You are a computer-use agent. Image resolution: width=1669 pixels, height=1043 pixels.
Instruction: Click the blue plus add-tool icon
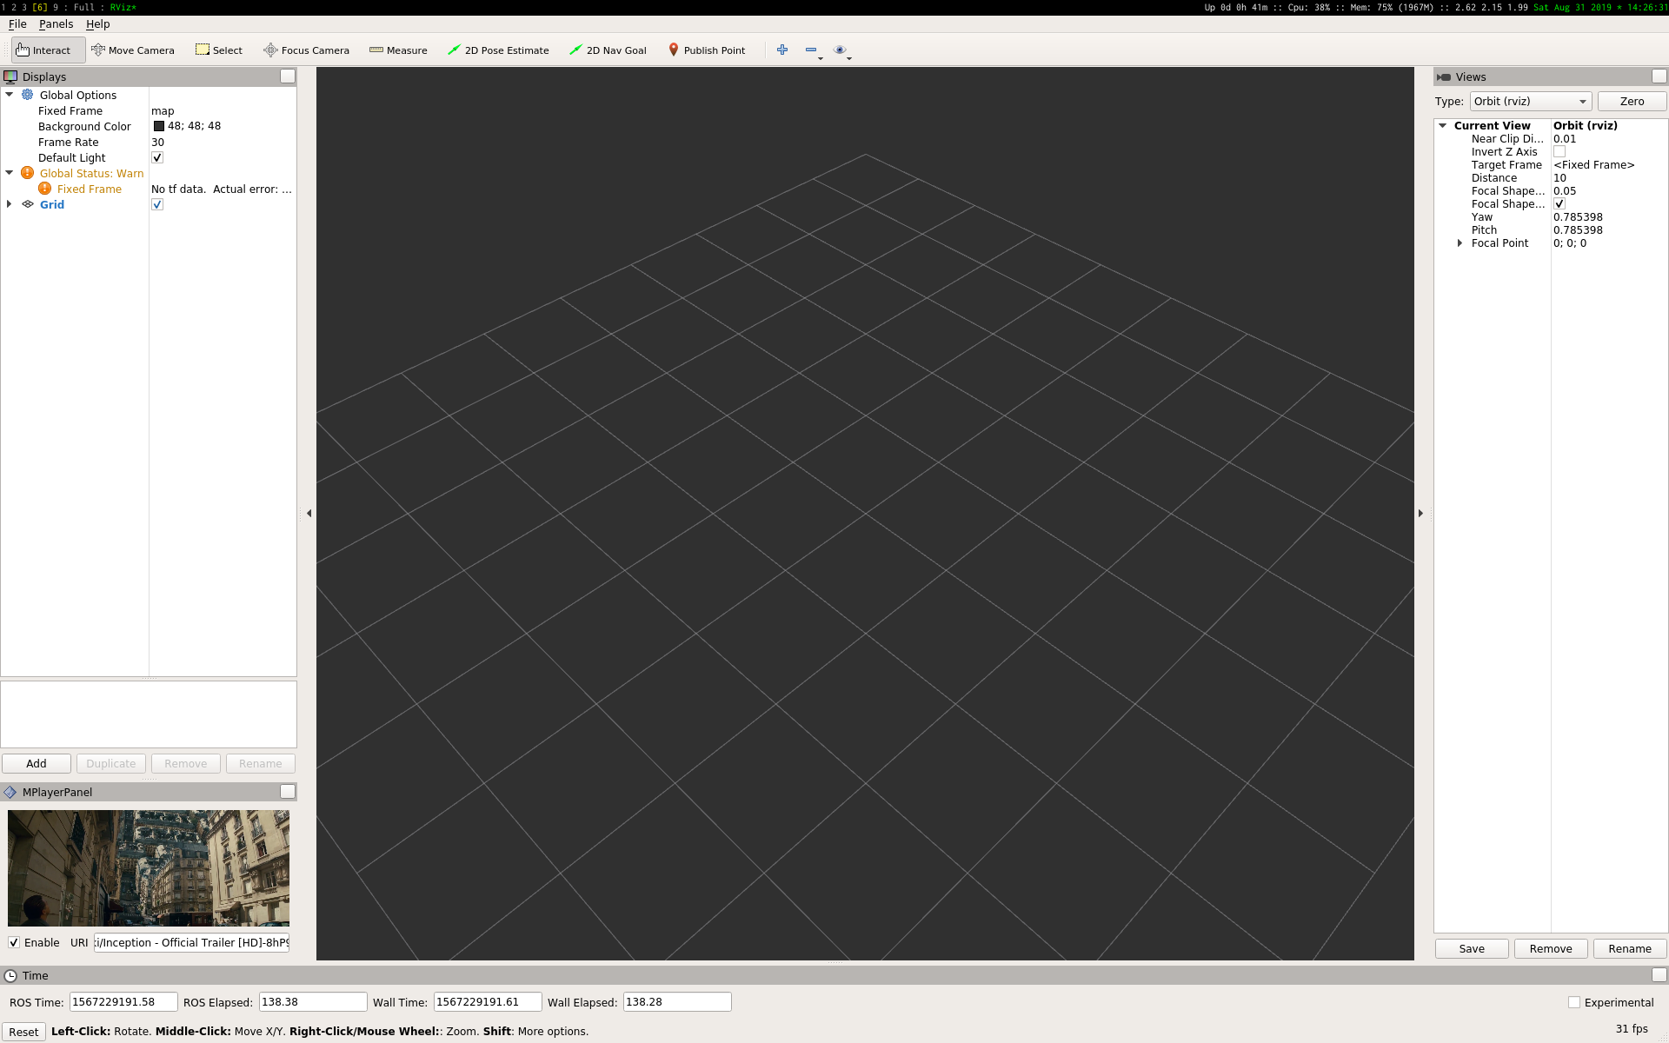pyautogui.click(x=782, y=50)
